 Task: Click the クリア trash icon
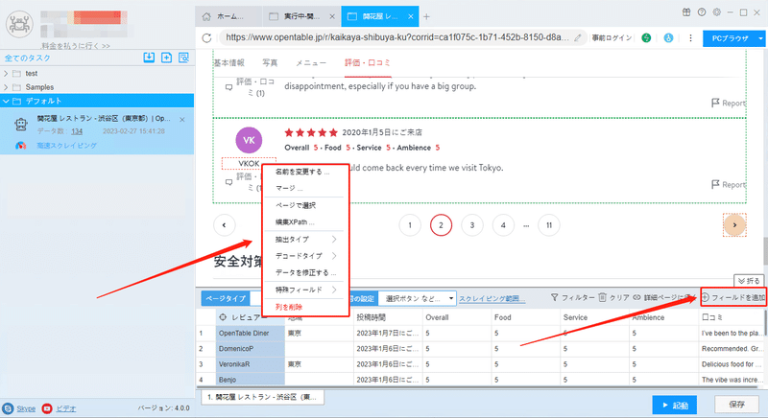click(603, 297)
